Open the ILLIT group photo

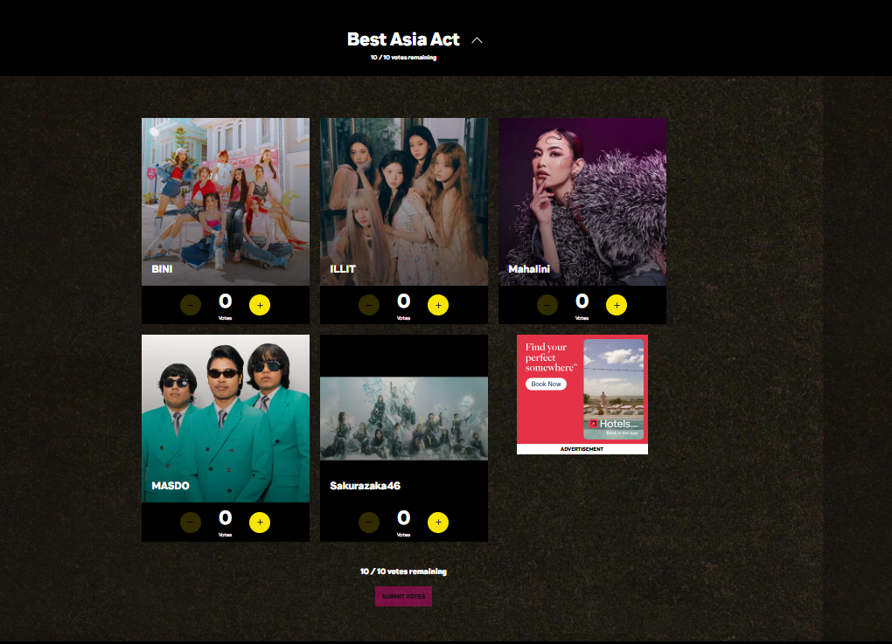coord(404,202)
